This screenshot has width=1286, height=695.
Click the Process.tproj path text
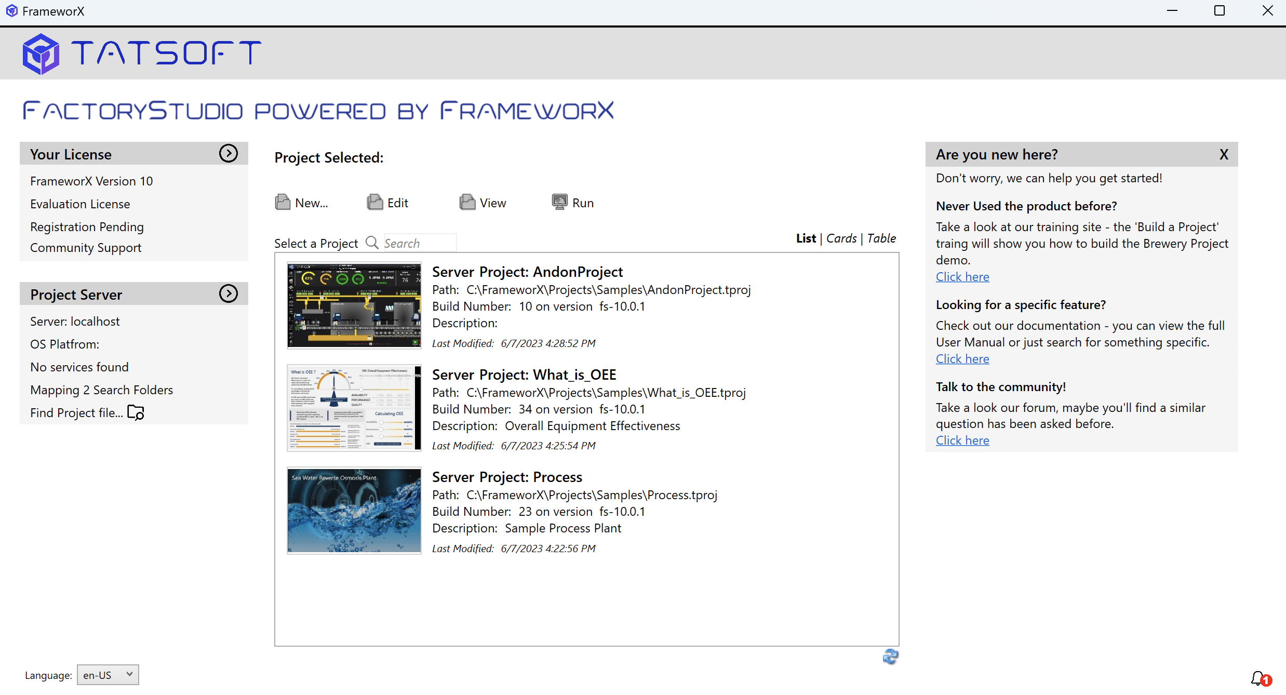coord(592,495)
